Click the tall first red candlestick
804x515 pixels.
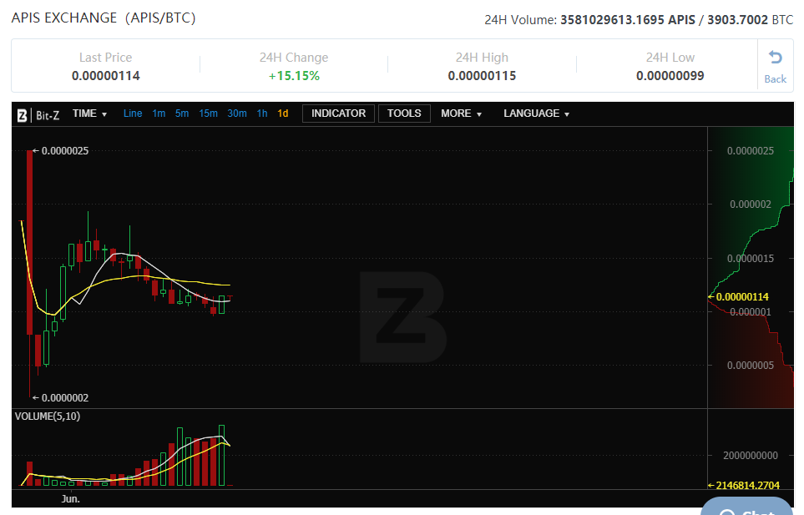(30, 242)
